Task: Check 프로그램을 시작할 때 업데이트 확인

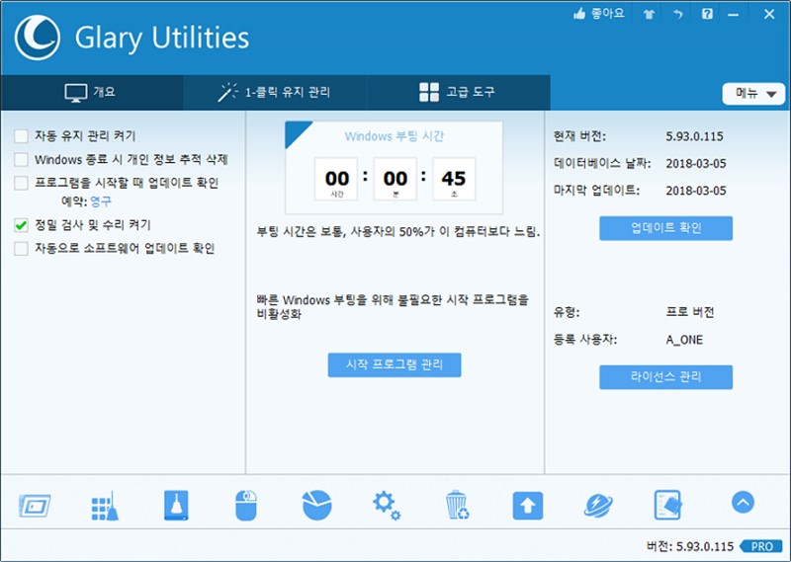Action: click(21, 183)
